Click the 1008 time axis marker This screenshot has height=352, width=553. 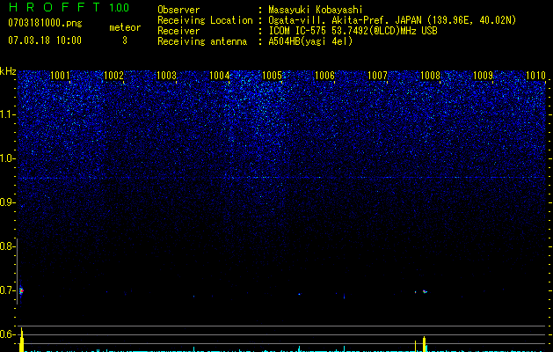point(430,75)
